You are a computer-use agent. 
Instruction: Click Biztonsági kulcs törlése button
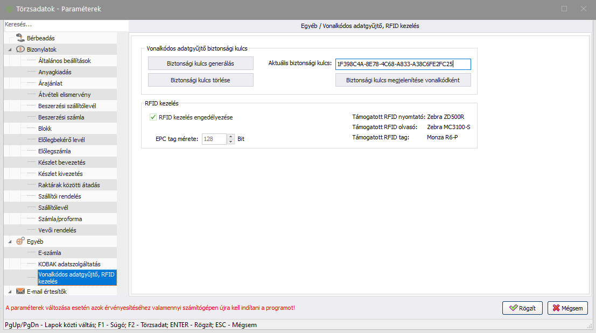point(200,80)
